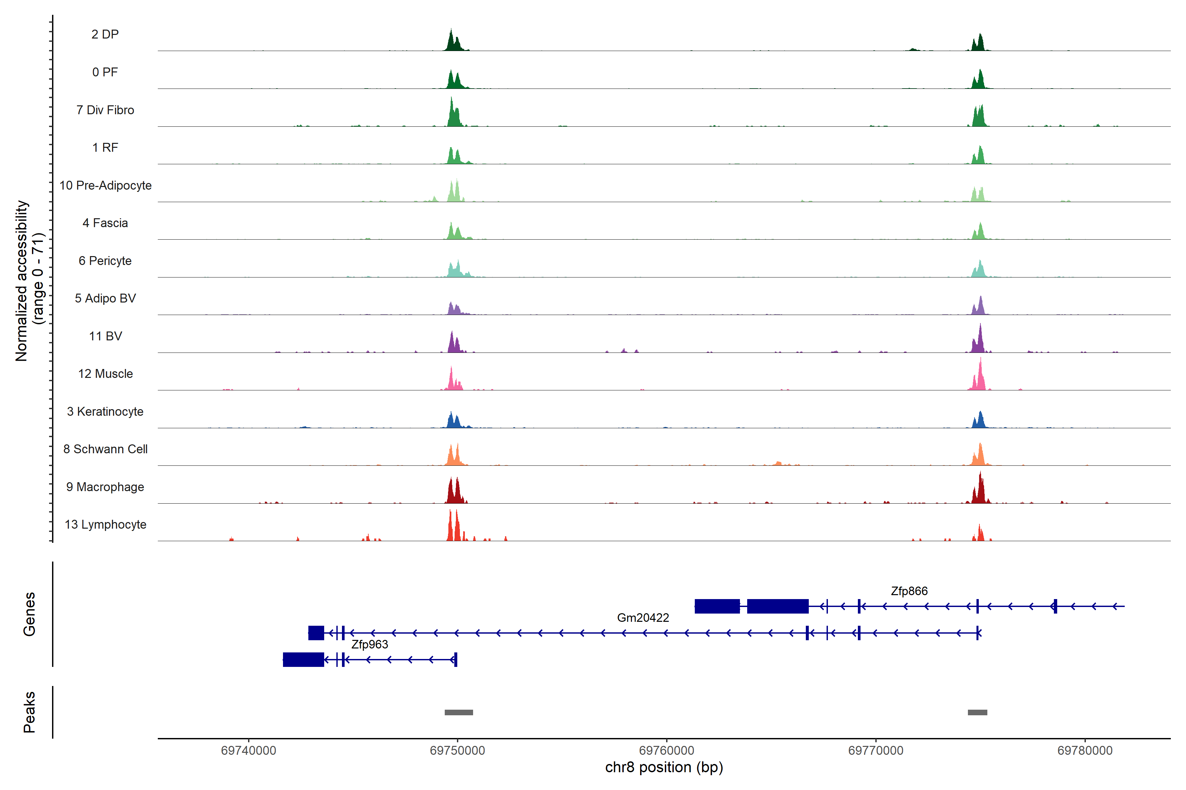
Task: Click the Genes panel label
Action: tap(29, 614)
